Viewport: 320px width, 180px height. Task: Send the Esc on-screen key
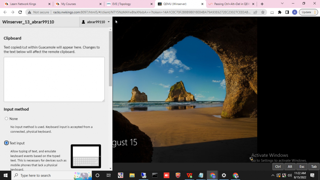[x=302, y=167]
